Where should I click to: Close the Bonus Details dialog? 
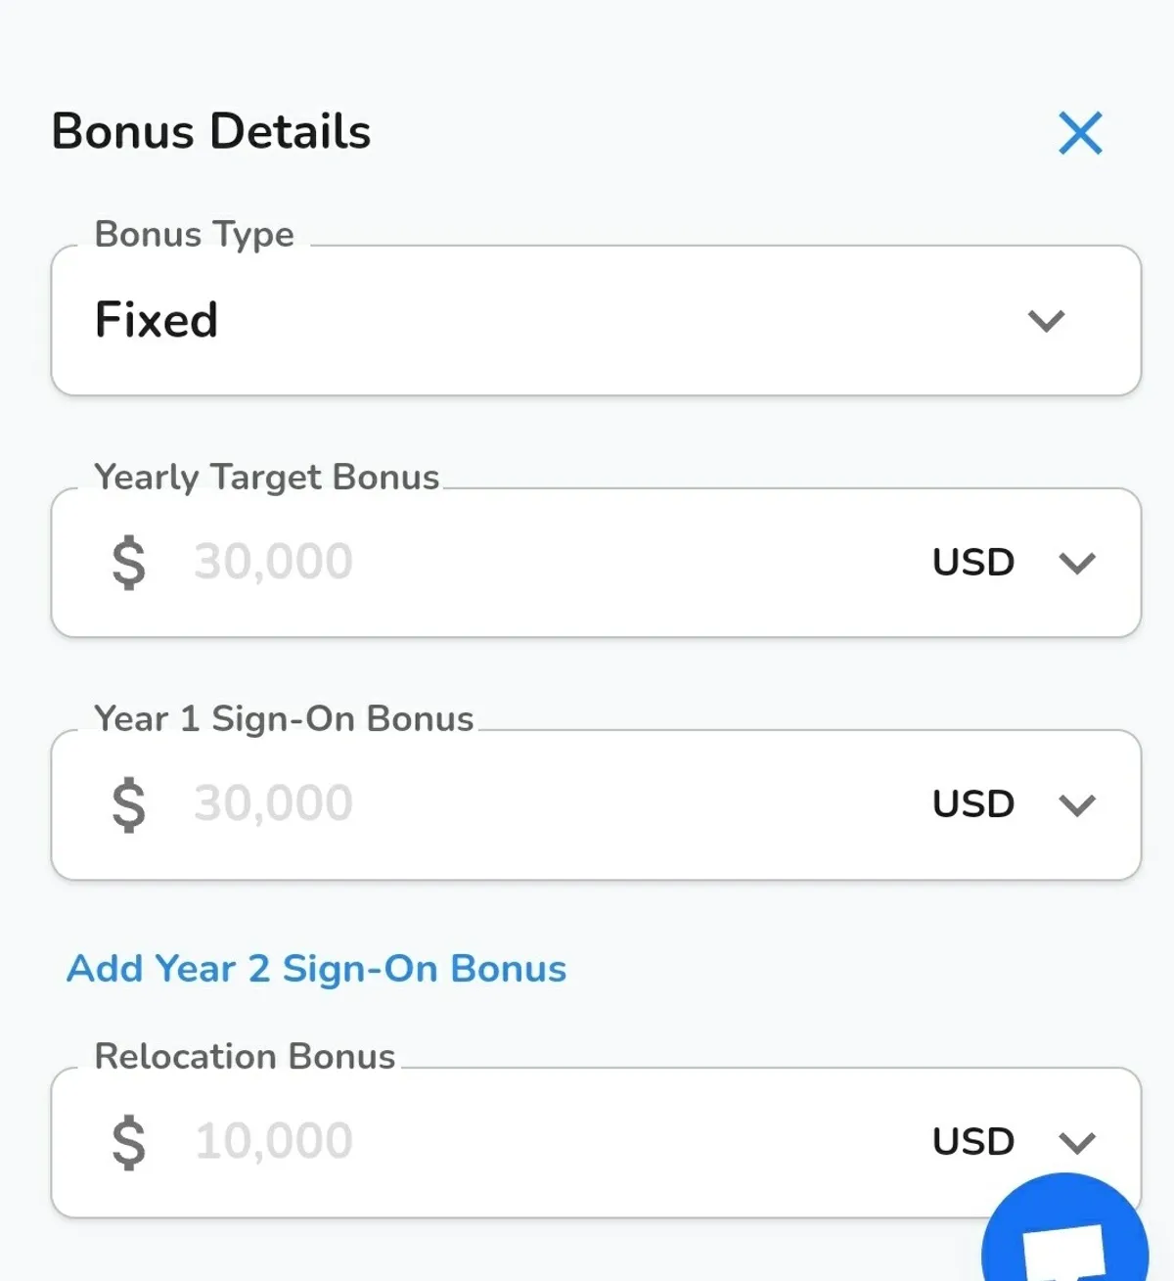point(1080,133)
